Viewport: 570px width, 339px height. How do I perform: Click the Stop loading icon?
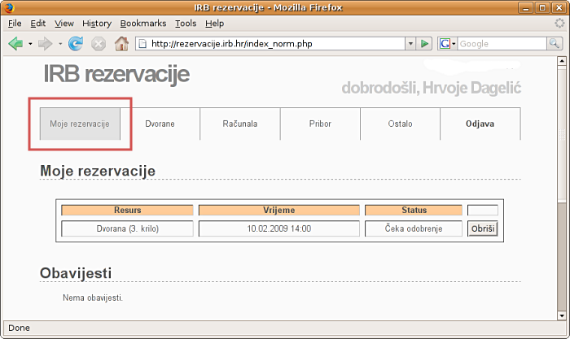(99, 43)
